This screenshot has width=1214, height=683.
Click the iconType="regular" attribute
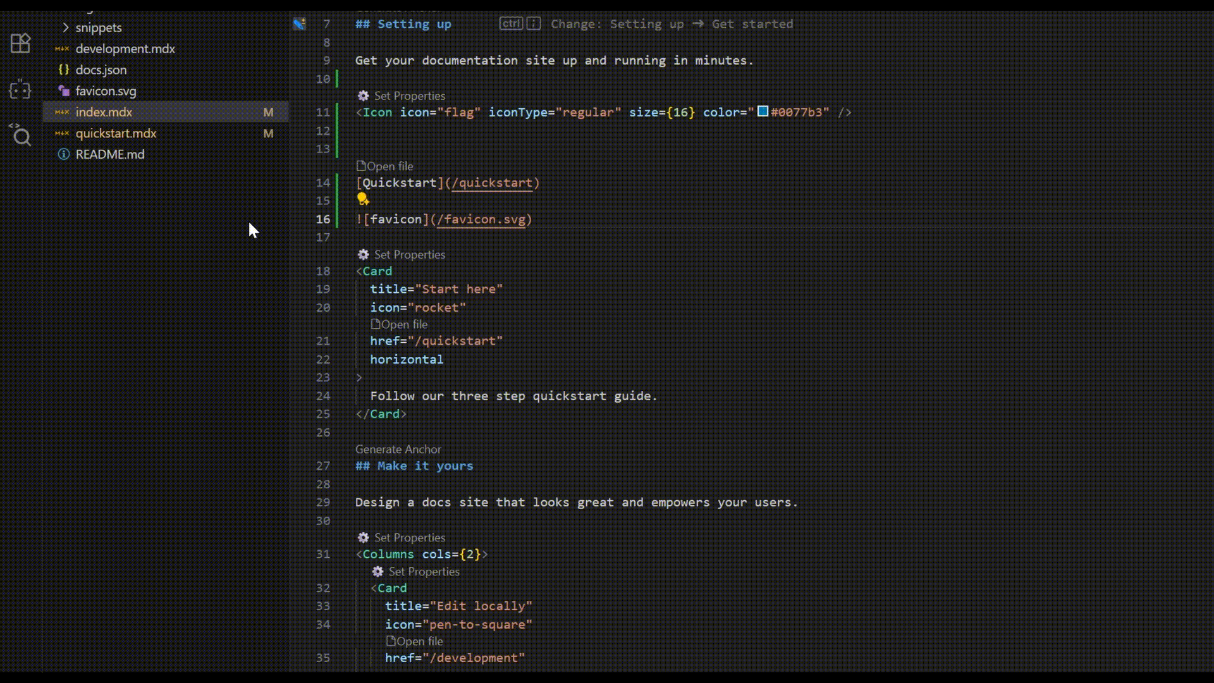click(555, 113)
